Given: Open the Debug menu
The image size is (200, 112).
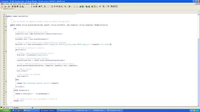Looking at the screenshot, I should [x=19, y=4].
